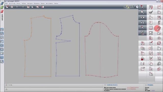Select the pointer tool with red dot
Image resolution: width=163 pixels, height=92 pixels.
142,7
